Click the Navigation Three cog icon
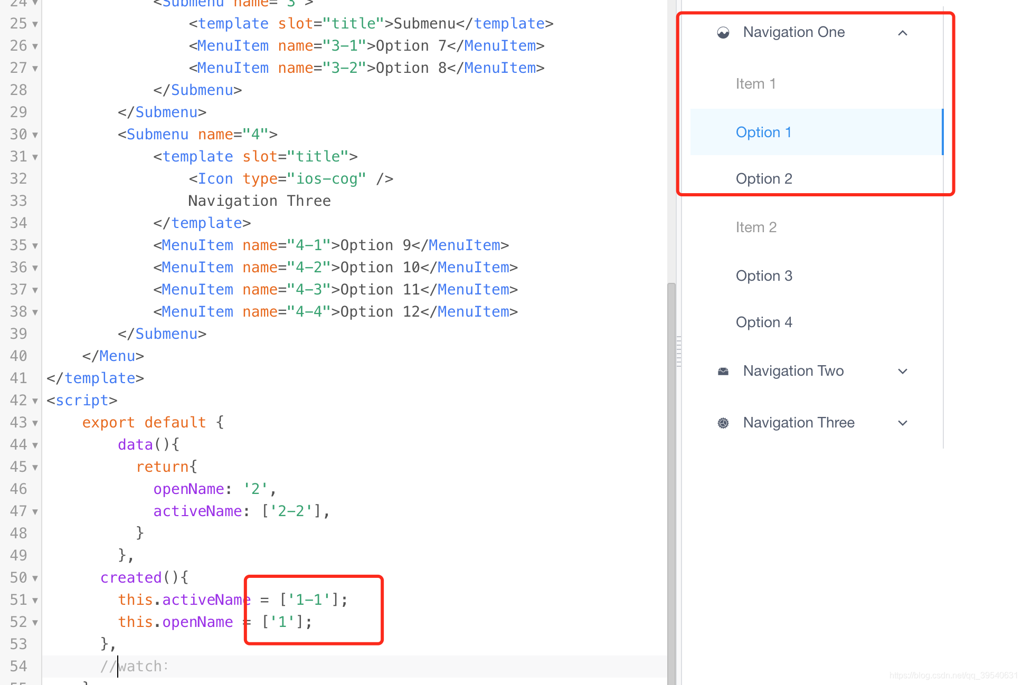1022x685 pixels. (723, 423)
